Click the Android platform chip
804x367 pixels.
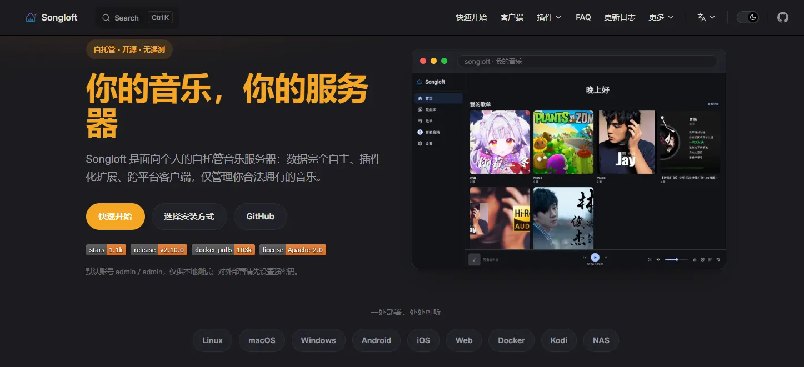tap(377, 340)
